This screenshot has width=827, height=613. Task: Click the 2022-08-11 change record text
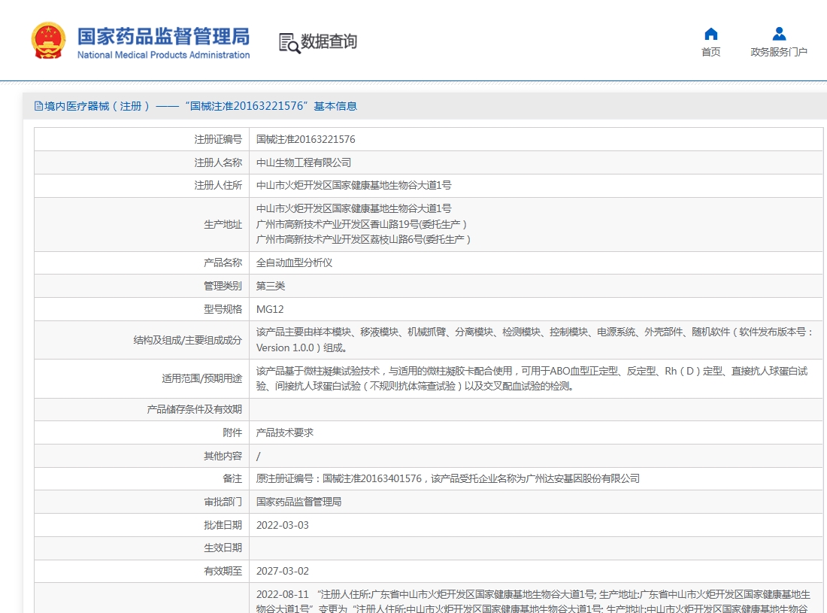[533, 602]
